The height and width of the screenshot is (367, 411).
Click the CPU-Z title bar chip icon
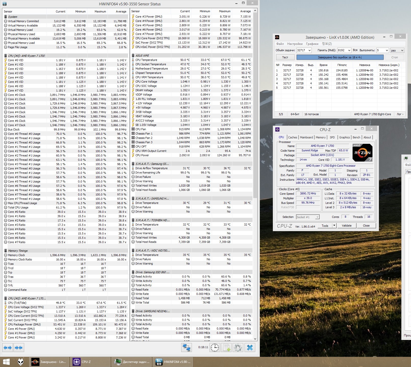pos(277,129)
